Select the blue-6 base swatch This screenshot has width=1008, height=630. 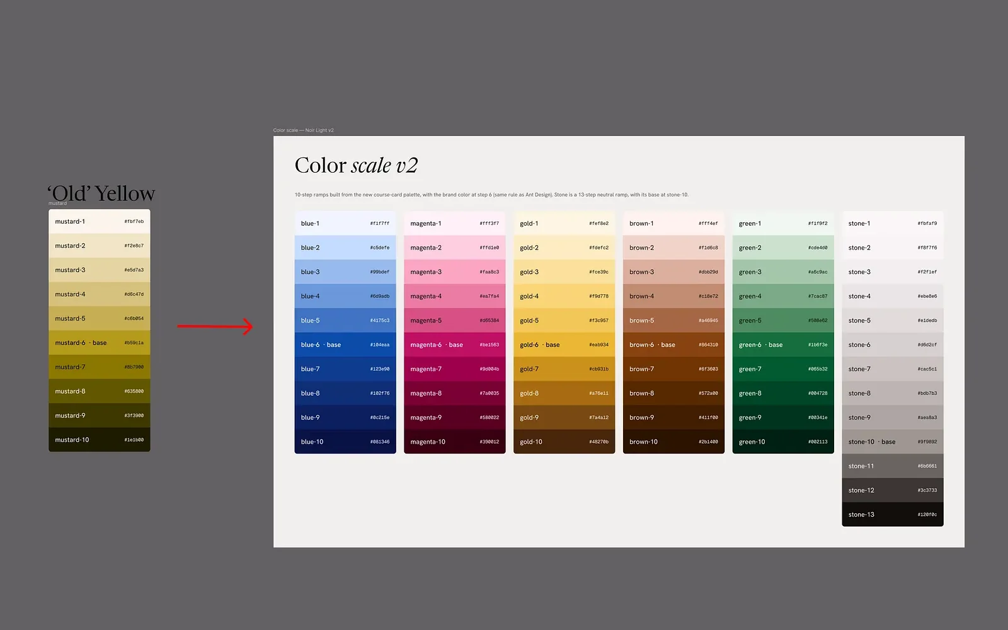(345, 345)
